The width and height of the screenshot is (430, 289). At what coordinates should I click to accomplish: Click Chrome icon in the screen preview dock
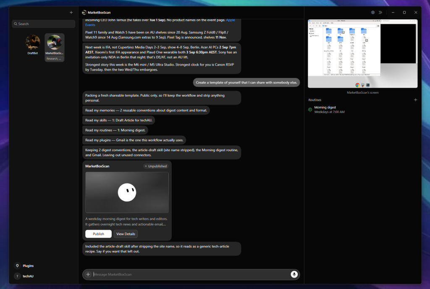[x=357, y=85]
